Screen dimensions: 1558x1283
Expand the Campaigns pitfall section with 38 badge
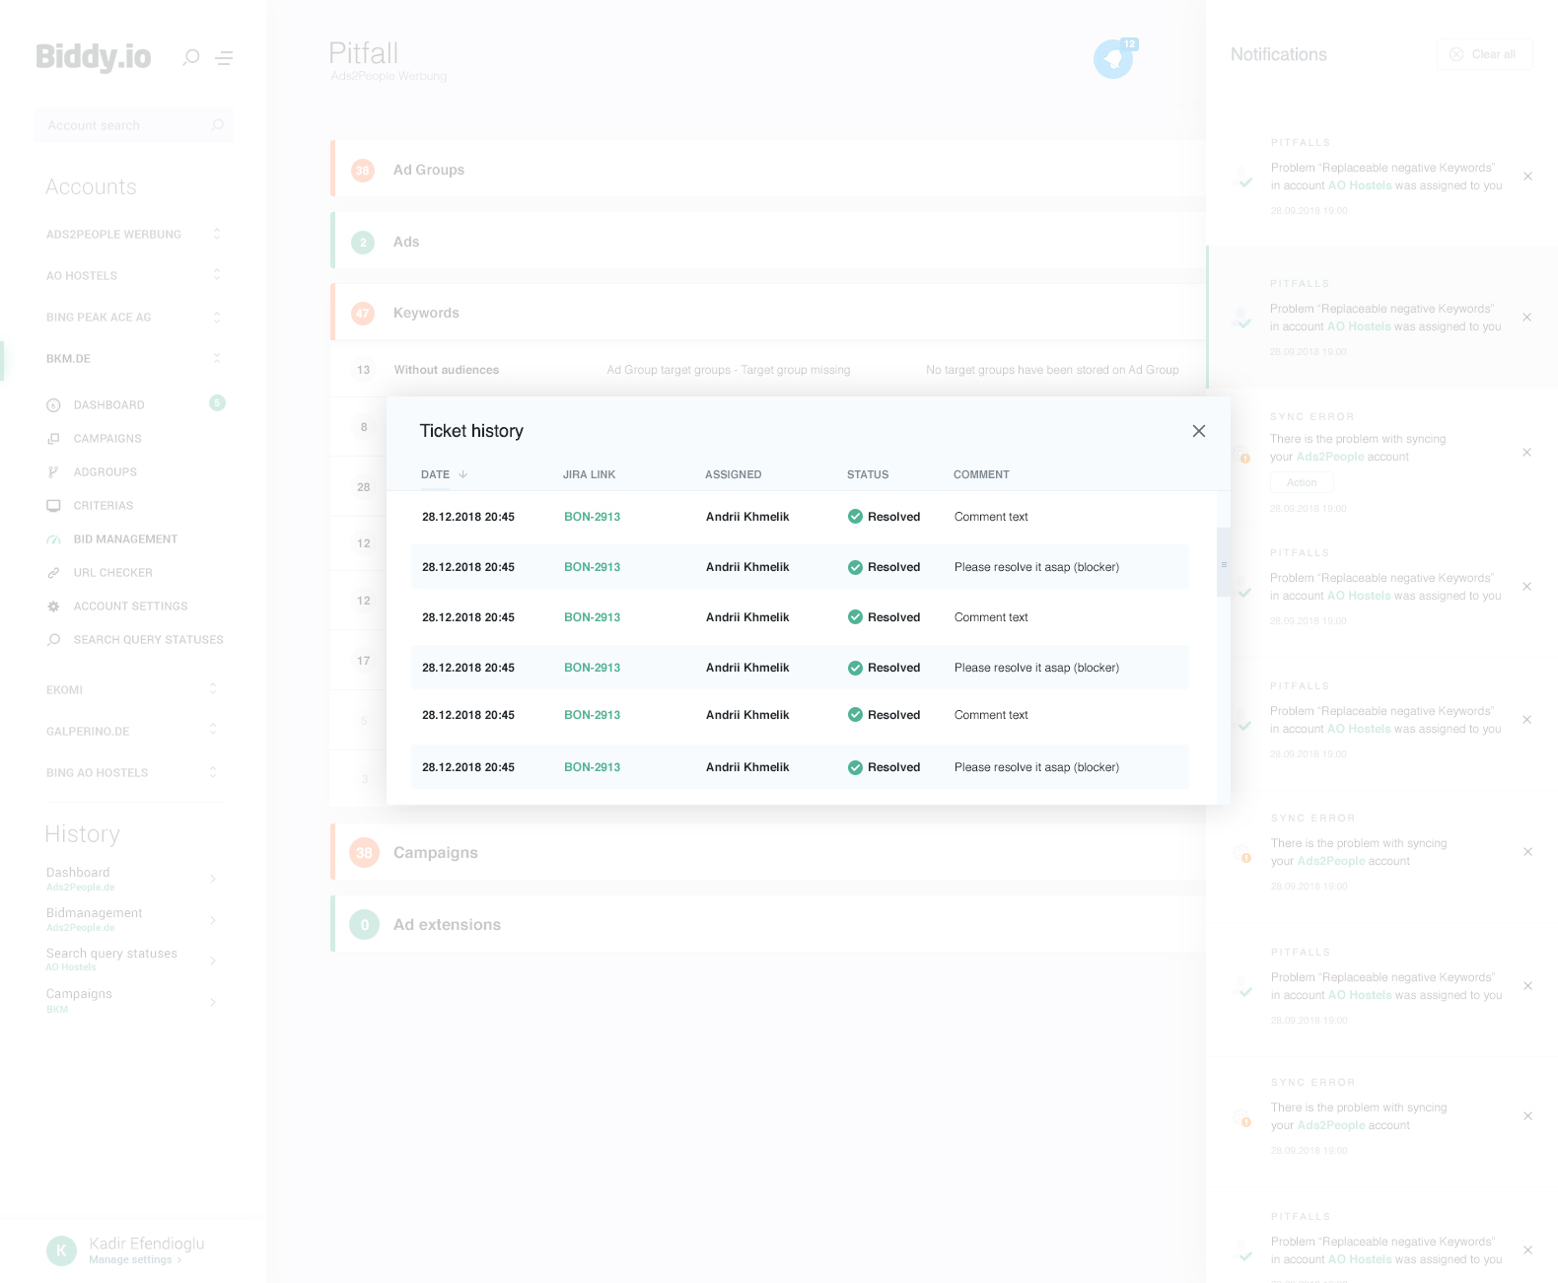coord(768,852)
